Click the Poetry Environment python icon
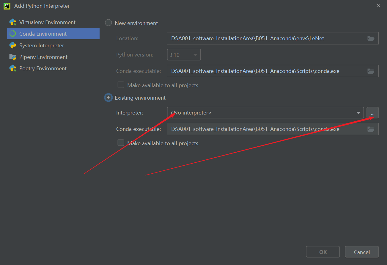387x265 pixels. pyautogui.click(x=13, y=68)
